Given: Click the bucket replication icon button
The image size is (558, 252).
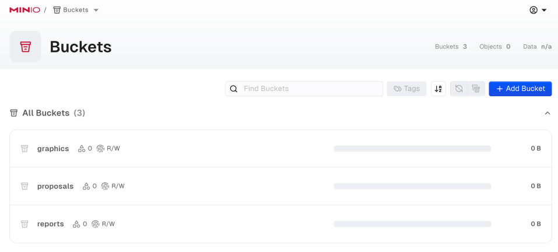Looking at the screenshot, I should pos(459,89).
